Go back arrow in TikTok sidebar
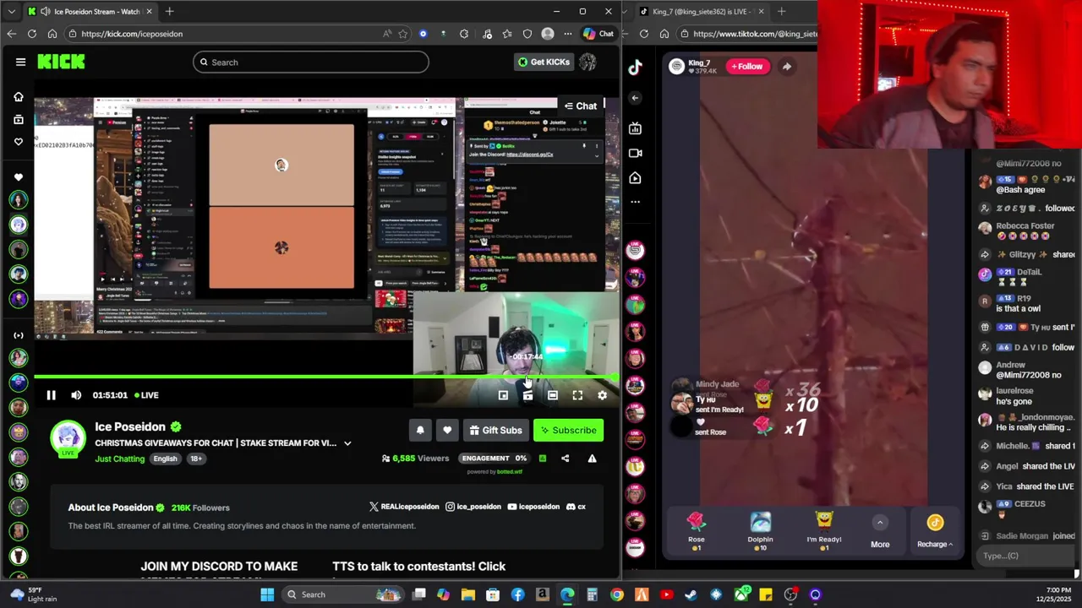The image size is (1082, 608). point(635,98)
